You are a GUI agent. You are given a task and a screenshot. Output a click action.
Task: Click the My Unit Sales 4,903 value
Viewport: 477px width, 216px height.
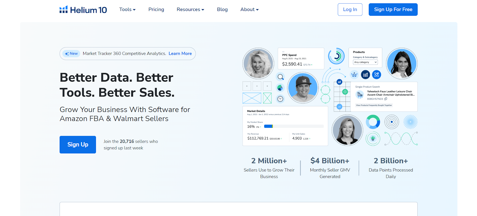[x=297, y=138]
